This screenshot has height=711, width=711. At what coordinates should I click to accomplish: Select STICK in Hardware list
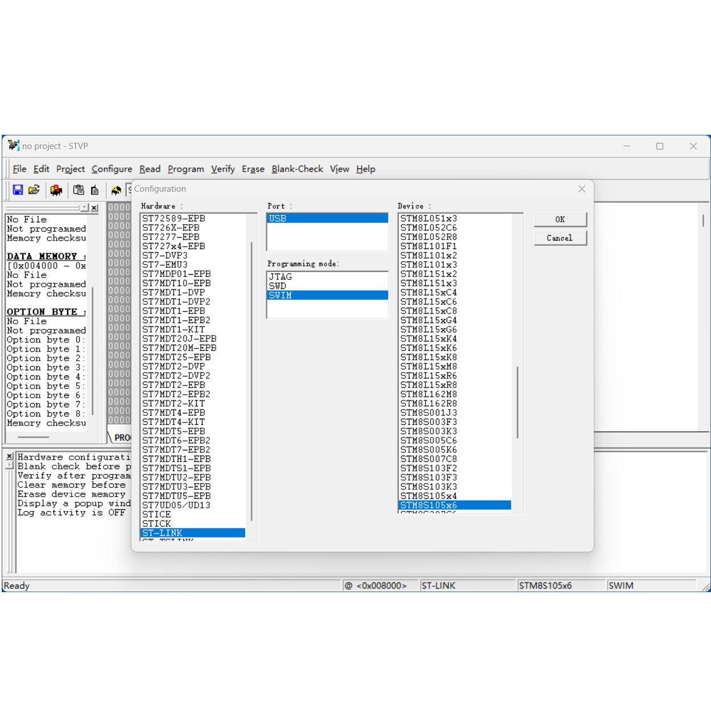click(193, 524)
